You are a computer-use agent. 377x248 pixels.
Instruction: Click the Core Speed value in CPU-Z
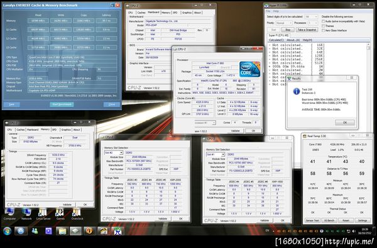pos(202,102)
